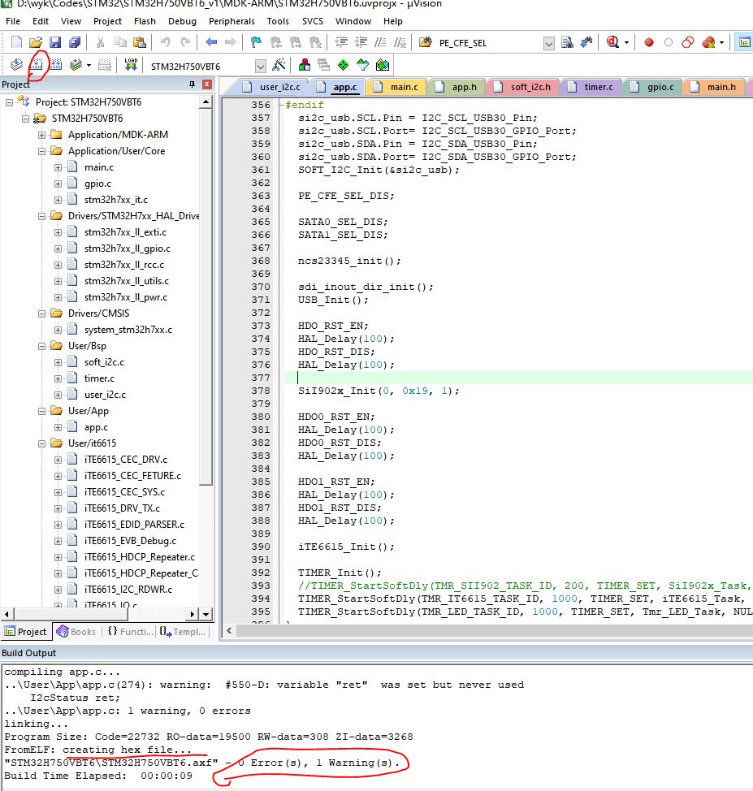Image resolution: width=753 pixels, height=791 pixels.
Task: Switch to user_i2c.c editor tab
Action: 271,87
